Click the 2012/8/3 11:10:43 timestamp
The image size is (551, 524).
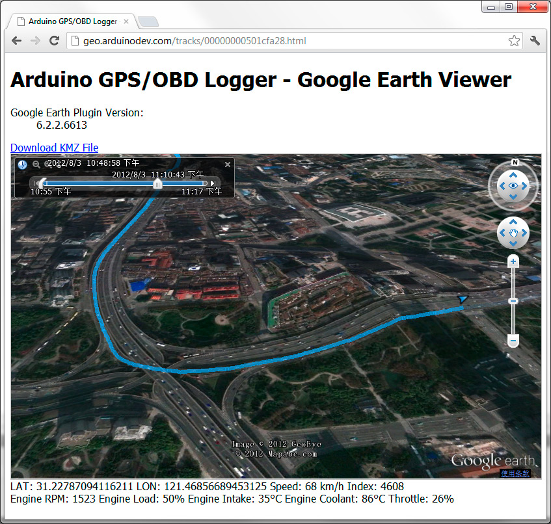point(158,174)
